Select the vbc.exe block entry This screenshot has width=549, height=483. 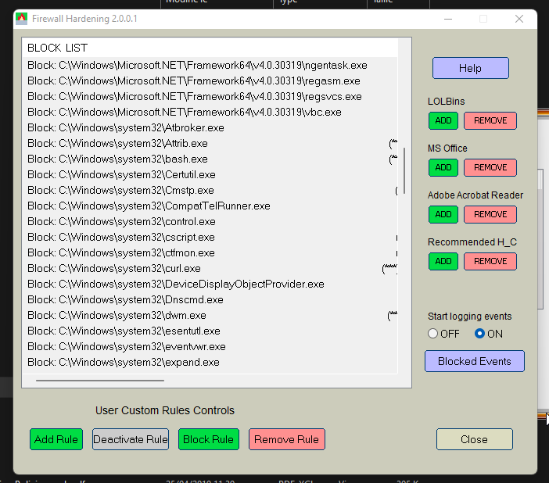pos(210,112)
